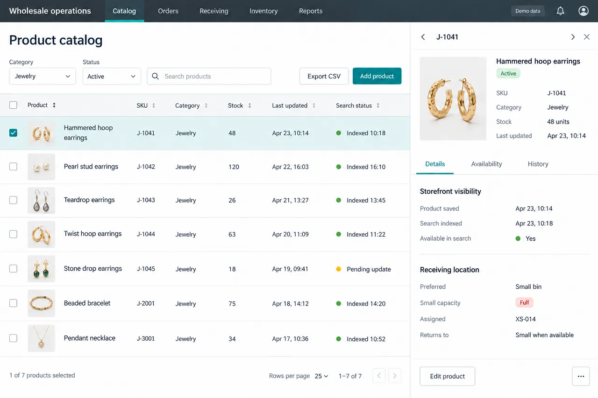Viewport: 598px width, 398px height.
Task: Focus the Search products field
Action: pyautogui.click(x=209, y=76)
